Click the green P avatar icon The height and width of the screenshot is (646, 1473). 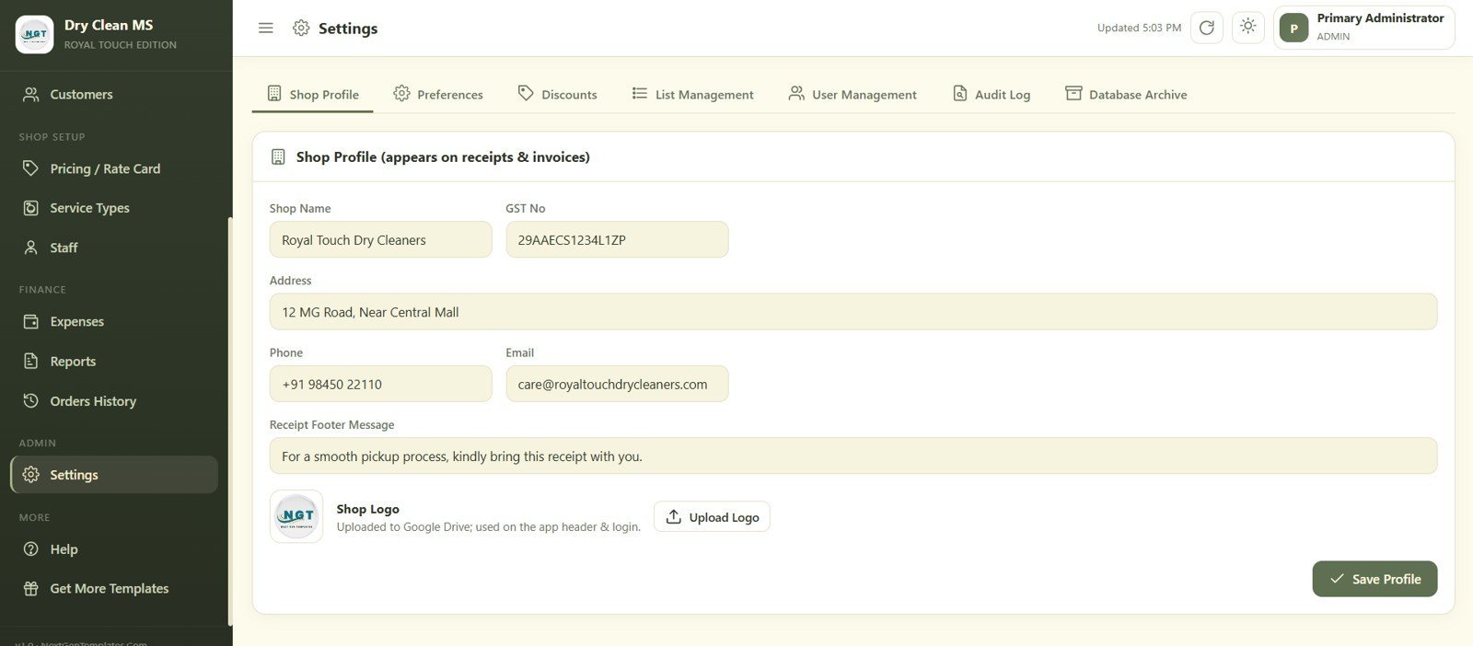[1294, 29]
